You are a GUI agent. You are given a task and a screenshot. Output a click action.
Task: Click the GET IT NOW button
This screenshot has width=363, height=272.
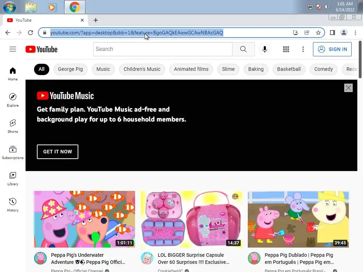pos(57,152)
